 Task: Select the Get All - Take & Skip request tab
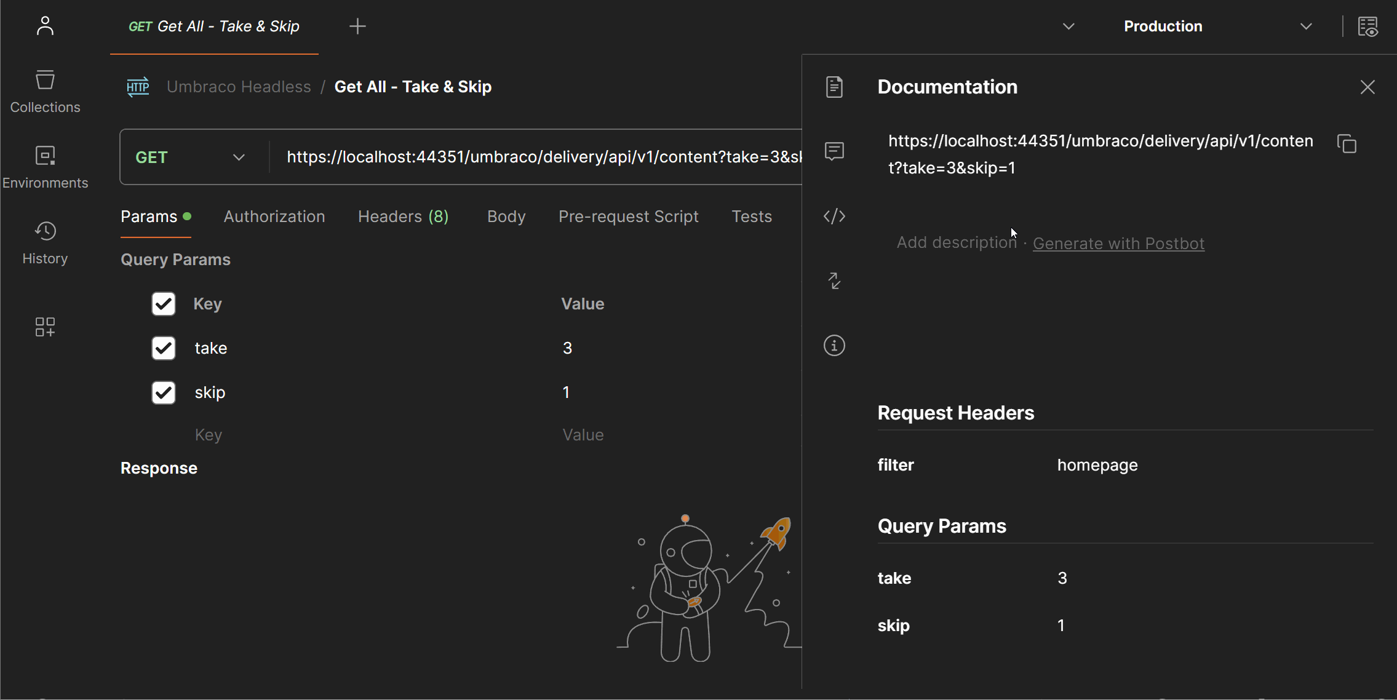214,26
